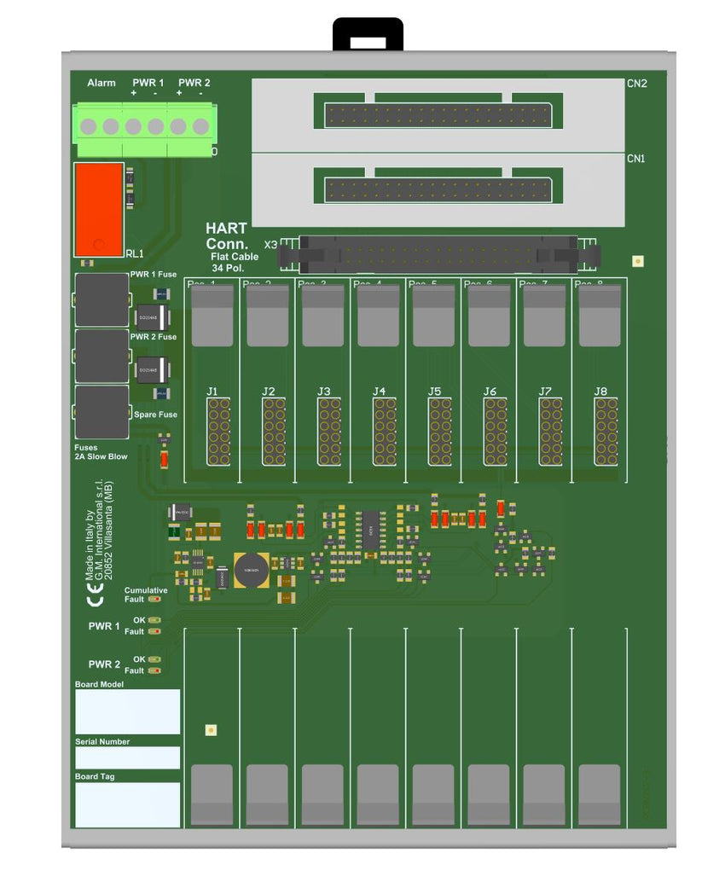The image size is (725, 882).
Task: Click the green Alarm/PWR terminal block
Action: (x=144, y=128)
